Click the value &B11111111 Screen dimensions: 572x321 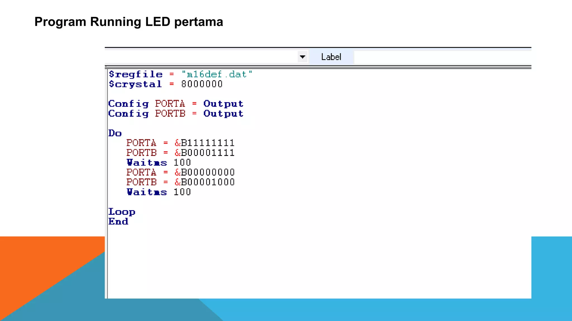click(204, 143)
